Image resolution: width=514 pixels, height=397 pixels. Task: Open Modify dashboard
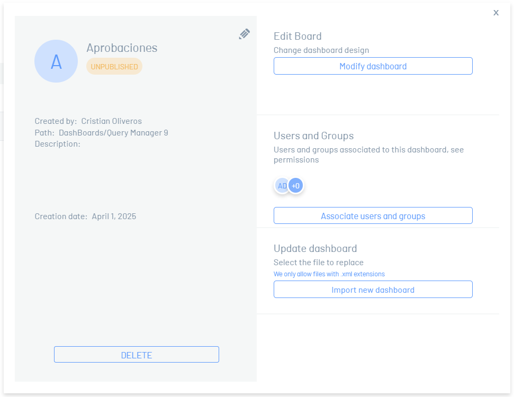click(x=373, y=66)
